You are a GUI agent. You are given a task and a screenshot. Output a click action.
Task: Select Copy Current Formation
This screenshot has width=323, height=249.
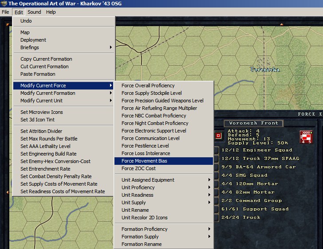(63, 59)
